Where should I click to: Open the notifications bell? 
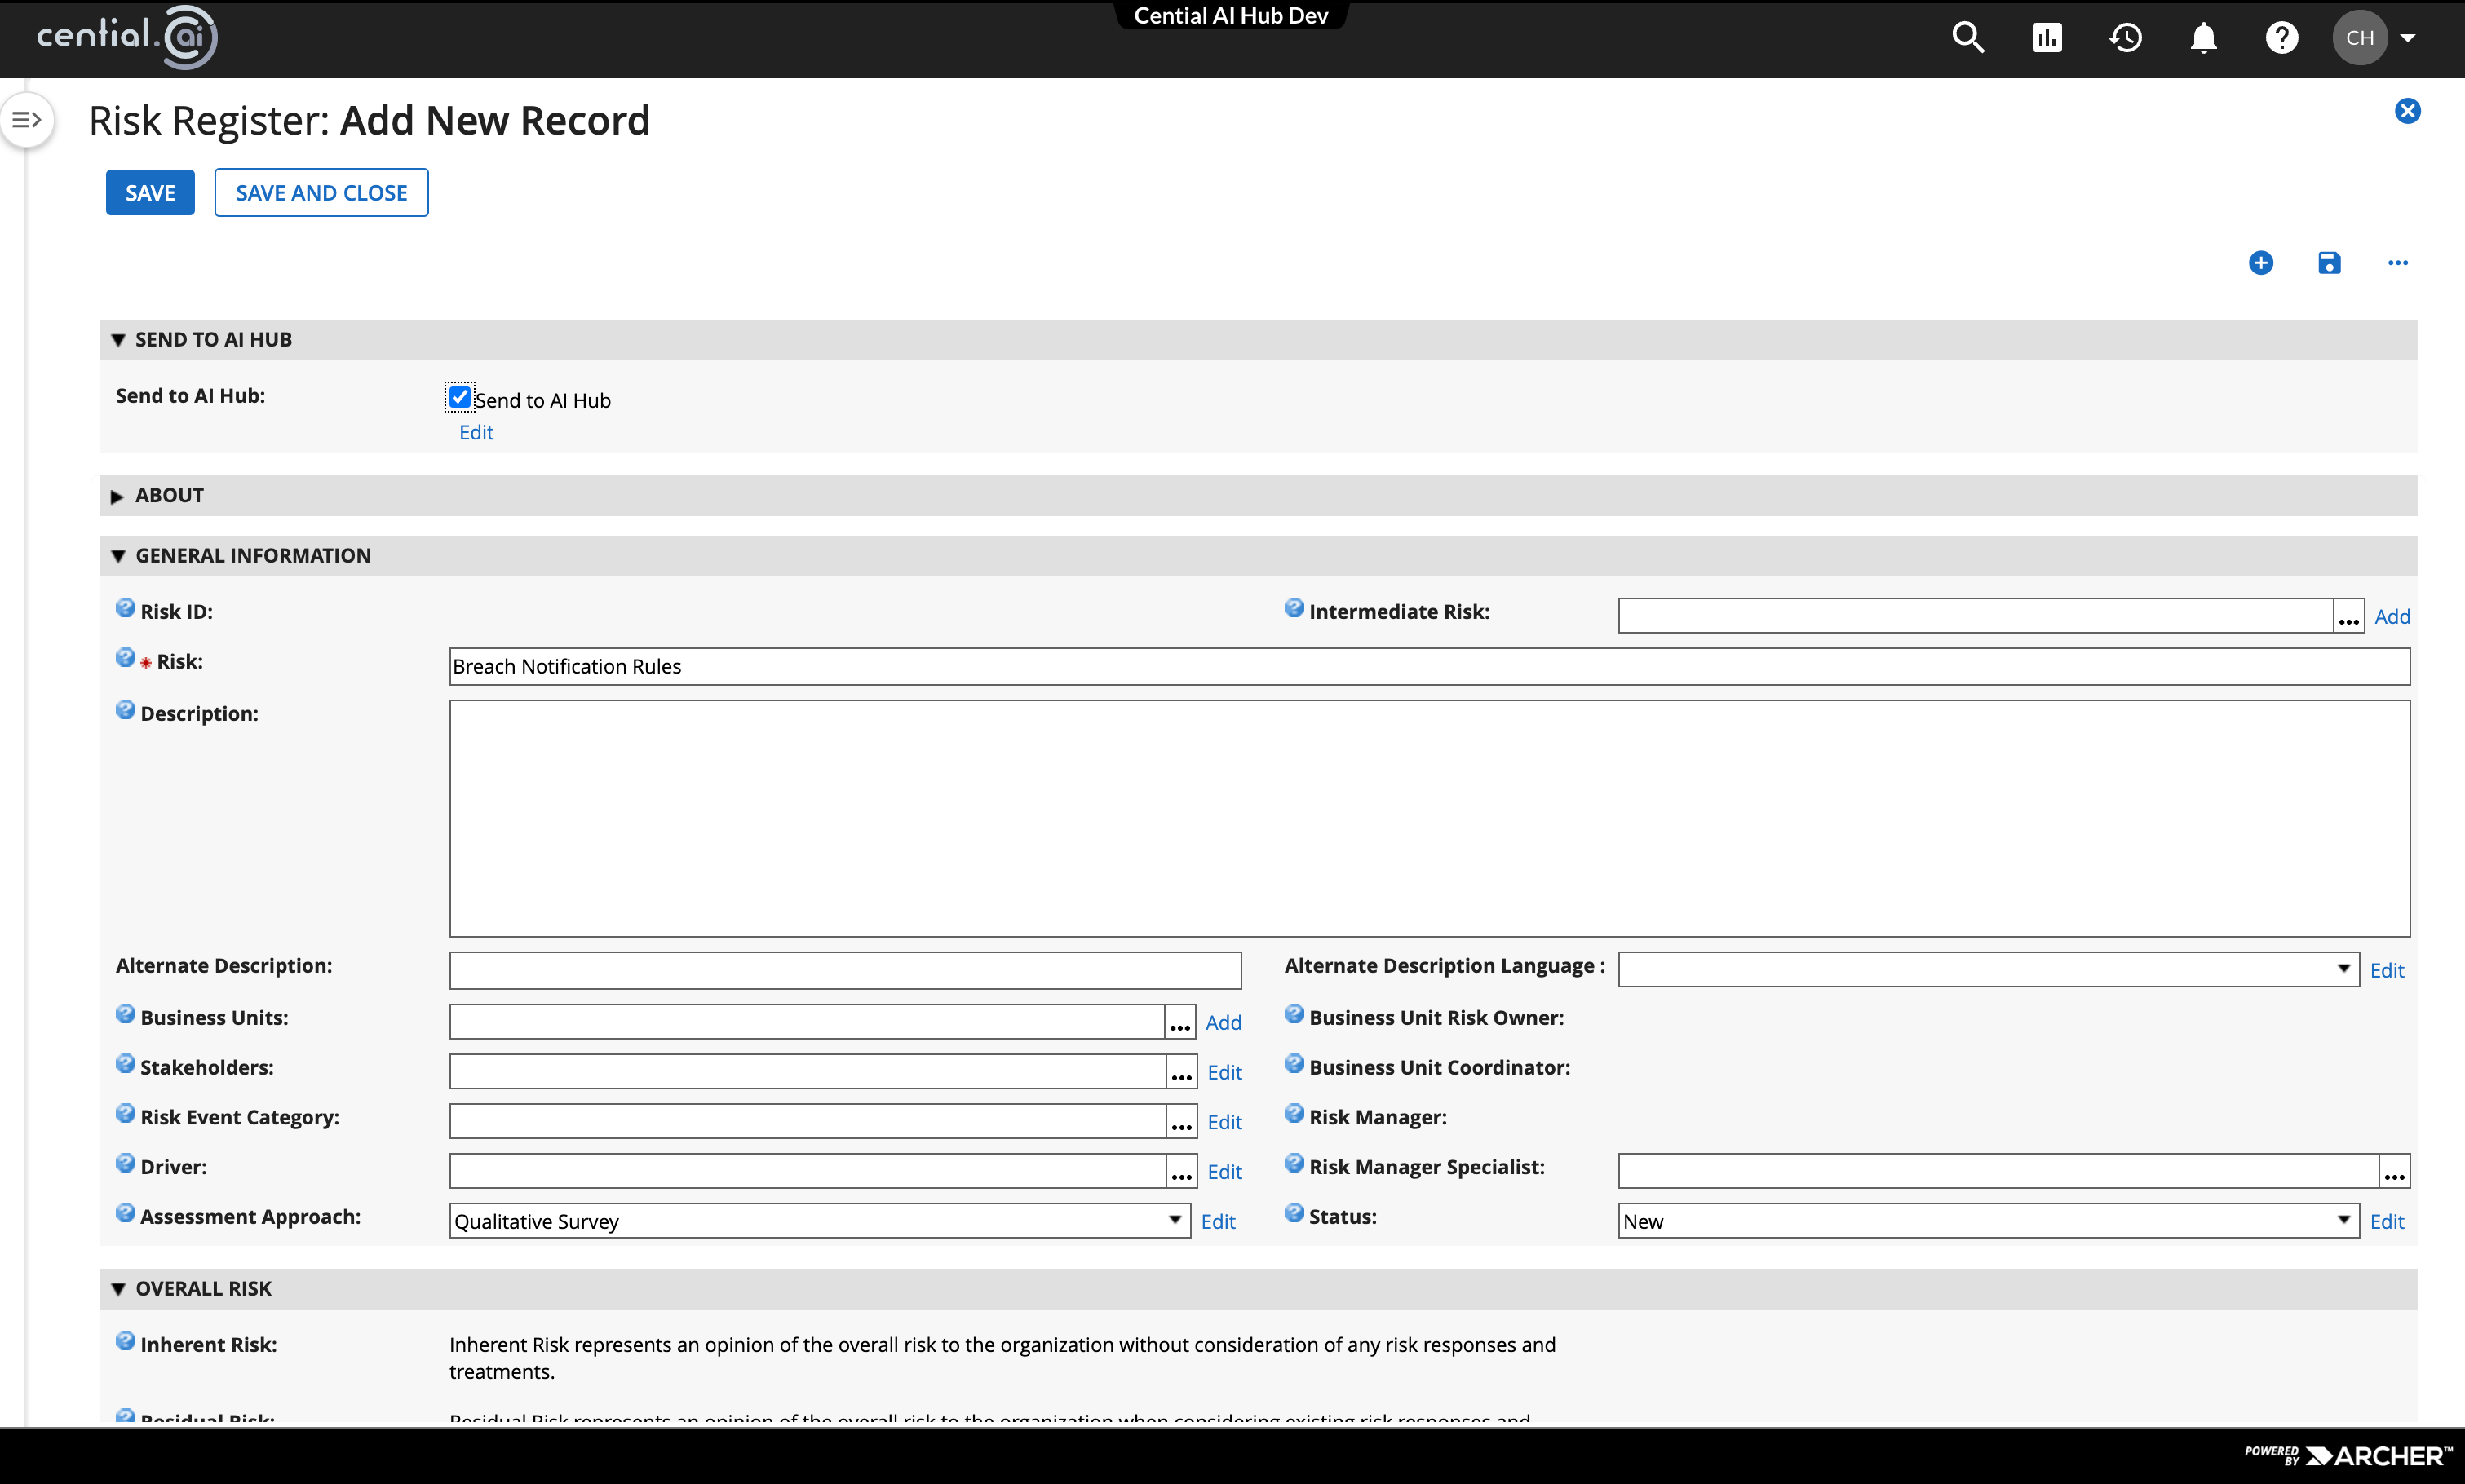[x=2203, y=38]
